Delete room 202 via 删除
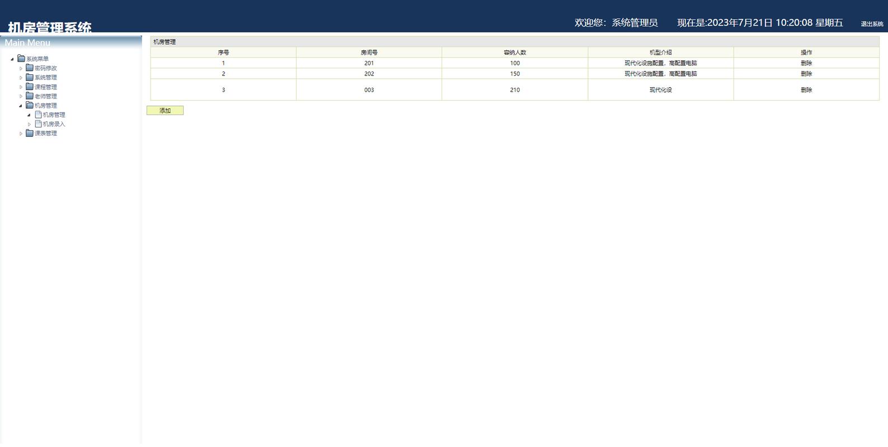888x447 pixels. tap(806, 74)
